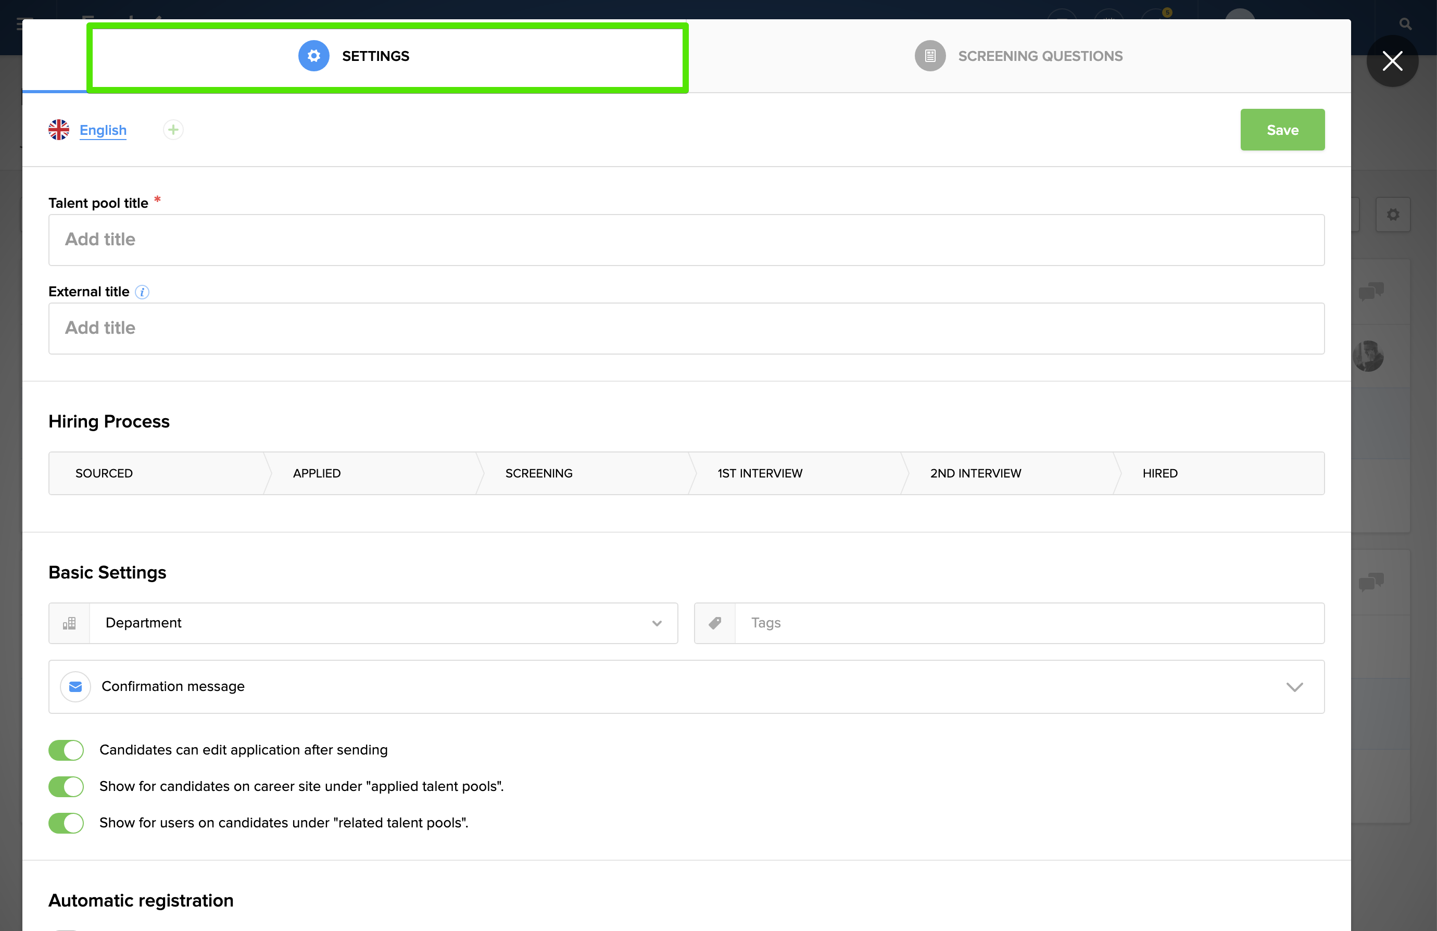This screenshot has height=931, width=1437.
Task: Click the gear icon in background page
Action: (1393, 215)
